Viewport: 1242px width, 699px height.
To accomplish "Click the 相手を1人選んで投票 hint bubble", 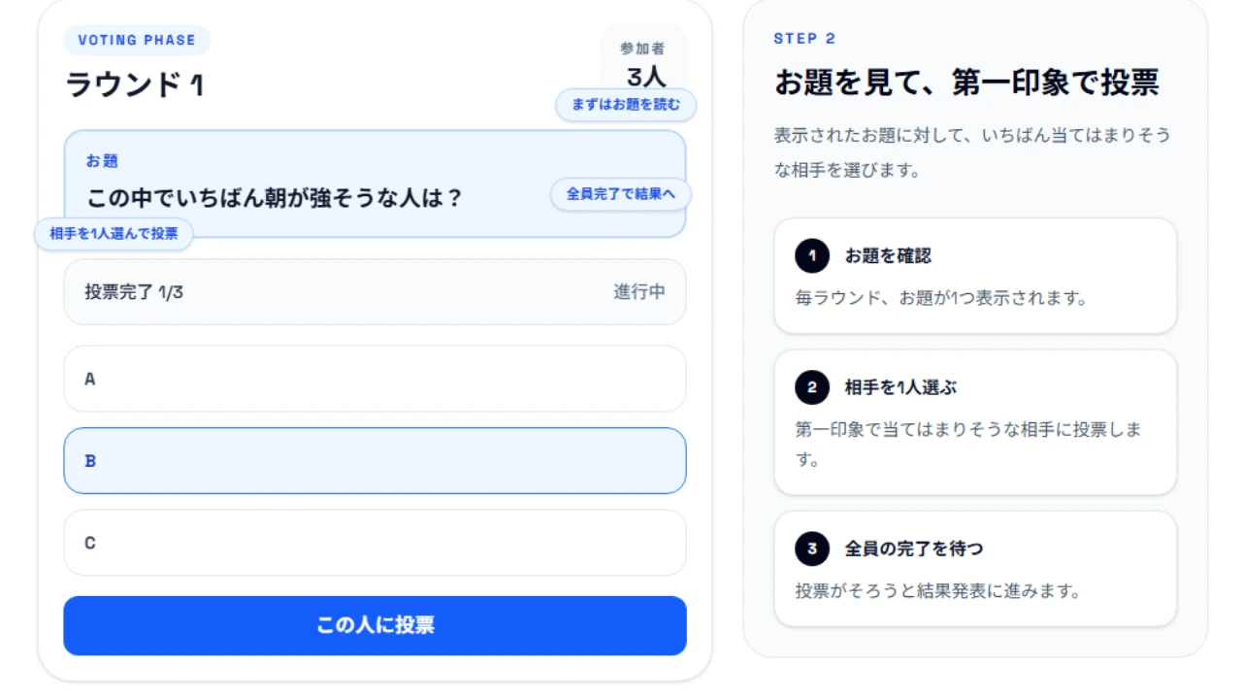I will [x=114, y=234].
